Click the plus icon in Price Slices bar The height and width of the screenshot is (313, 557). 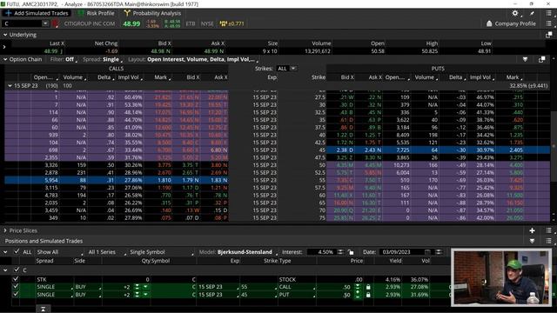[532, 230]
